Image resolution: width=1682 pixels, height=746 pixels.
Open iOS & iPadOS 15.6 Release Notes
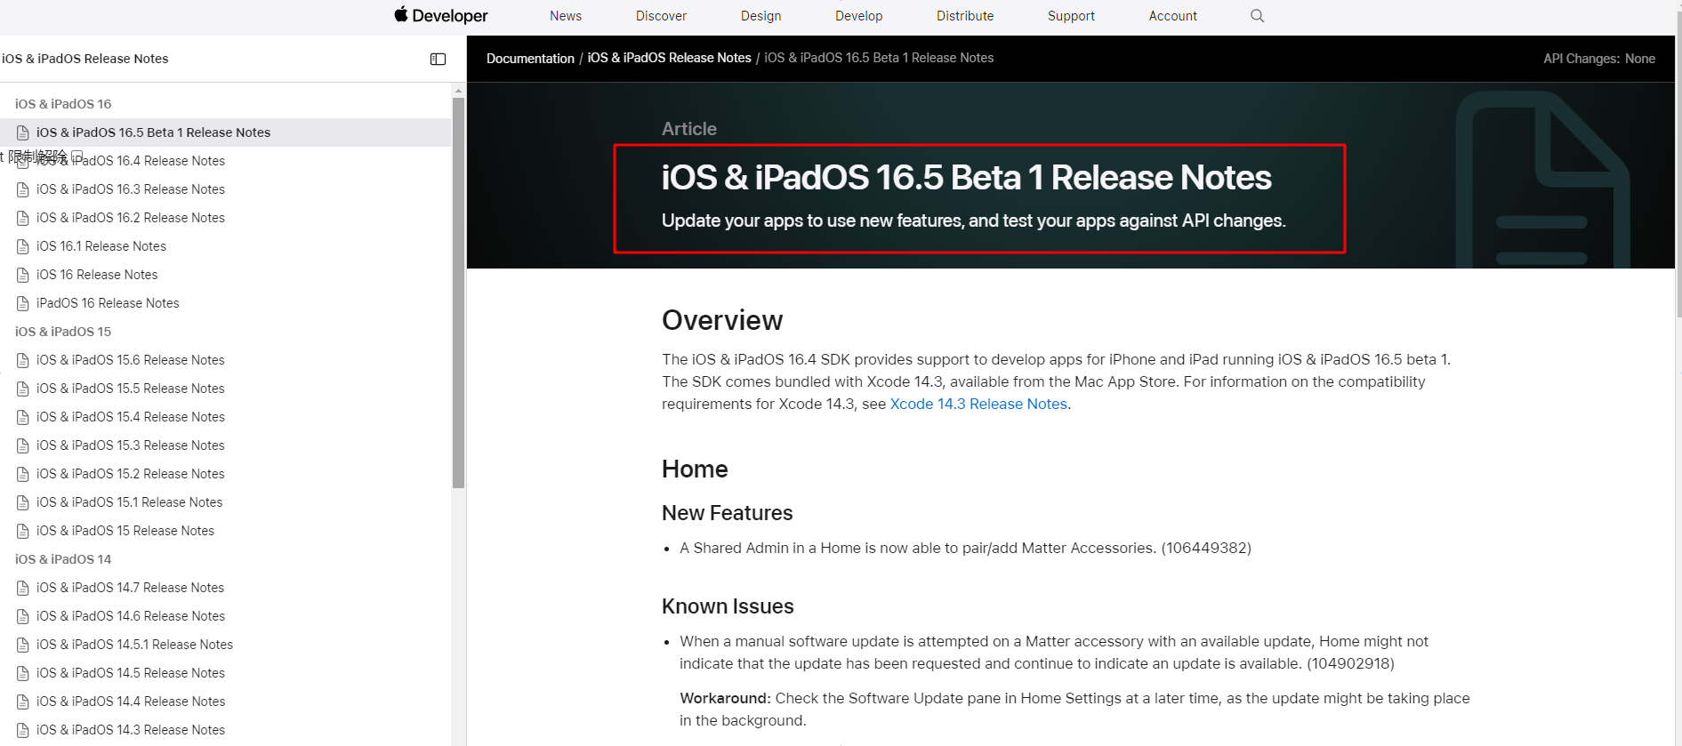click(131, 360)
